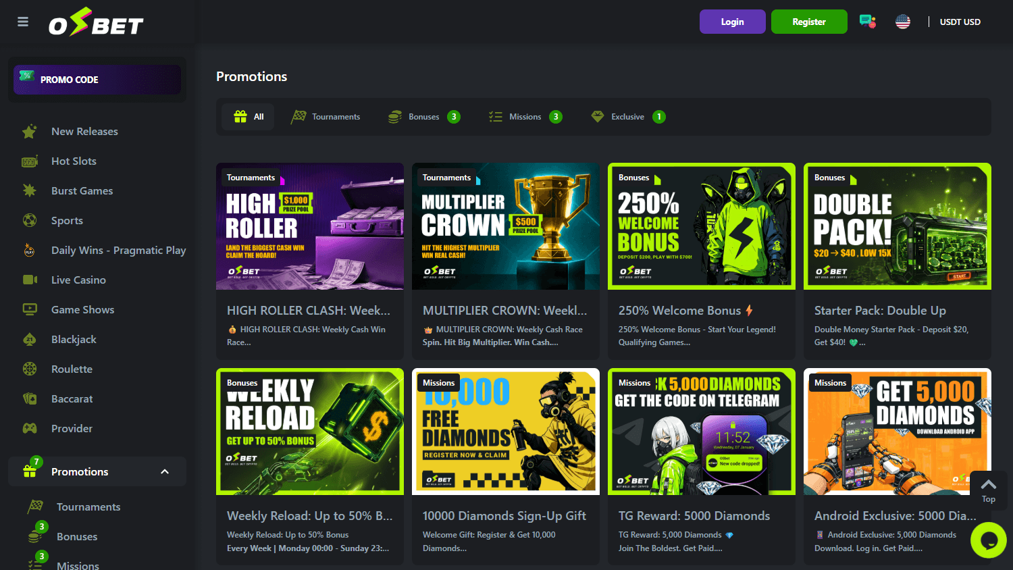This screenshot has height=570, width=1013.
Task: Open Live Casino from the sidebar
Action: coord(78,280)
